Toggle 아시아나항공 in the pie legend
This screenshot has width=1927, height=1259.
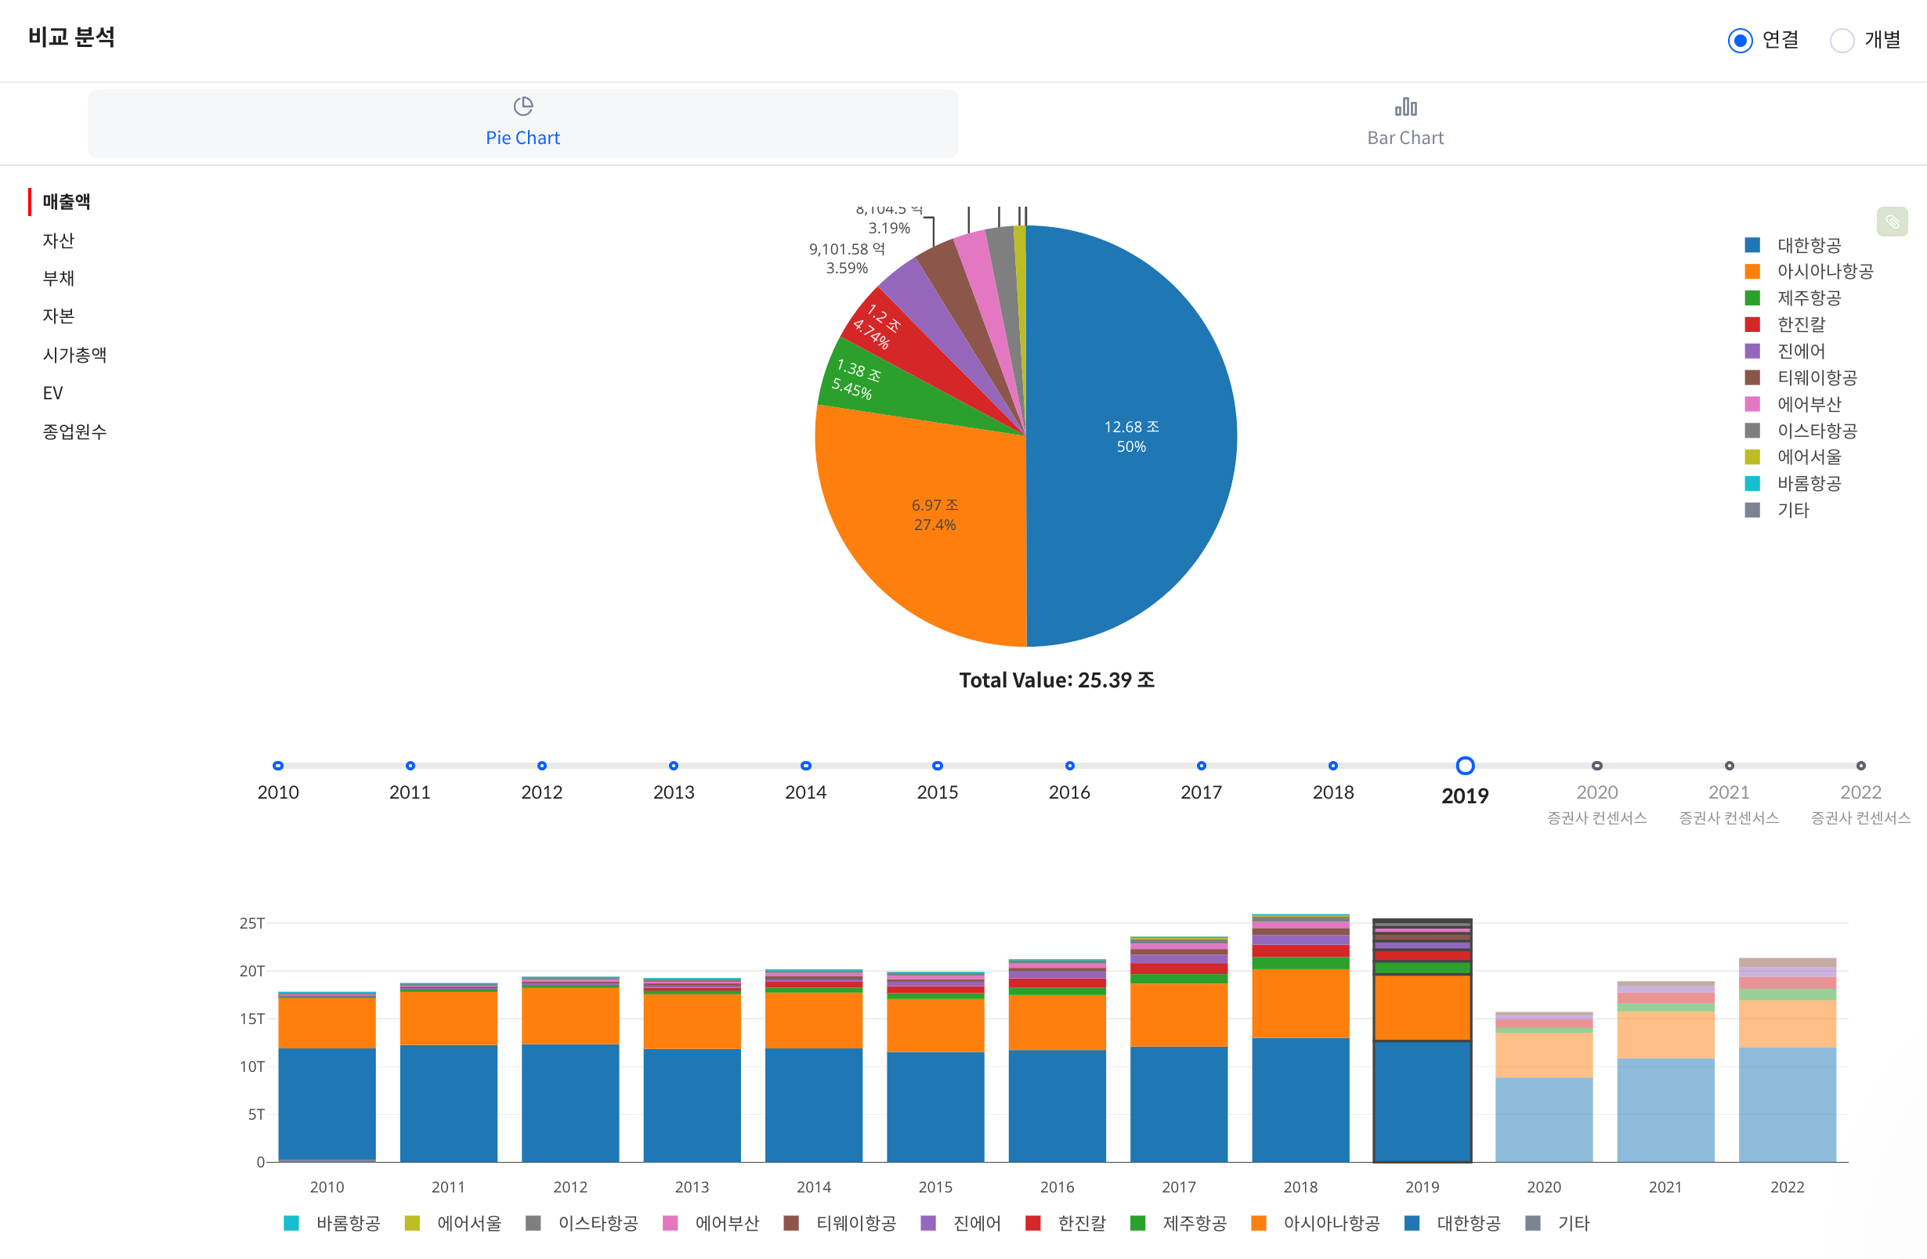(x=1809, y=271)
